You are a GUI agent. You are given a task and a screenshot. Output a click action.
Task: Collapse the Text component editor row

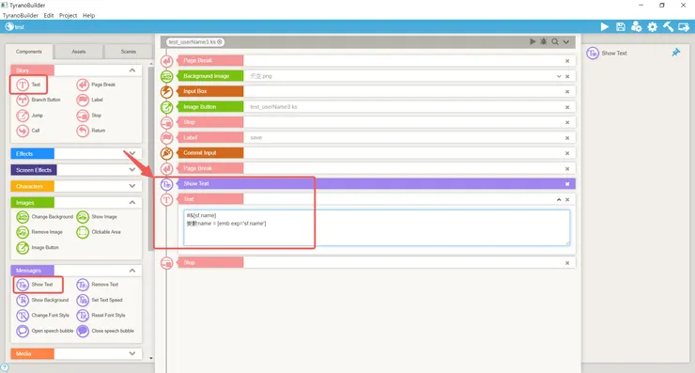pyautogui.click(x=559, y=199)
